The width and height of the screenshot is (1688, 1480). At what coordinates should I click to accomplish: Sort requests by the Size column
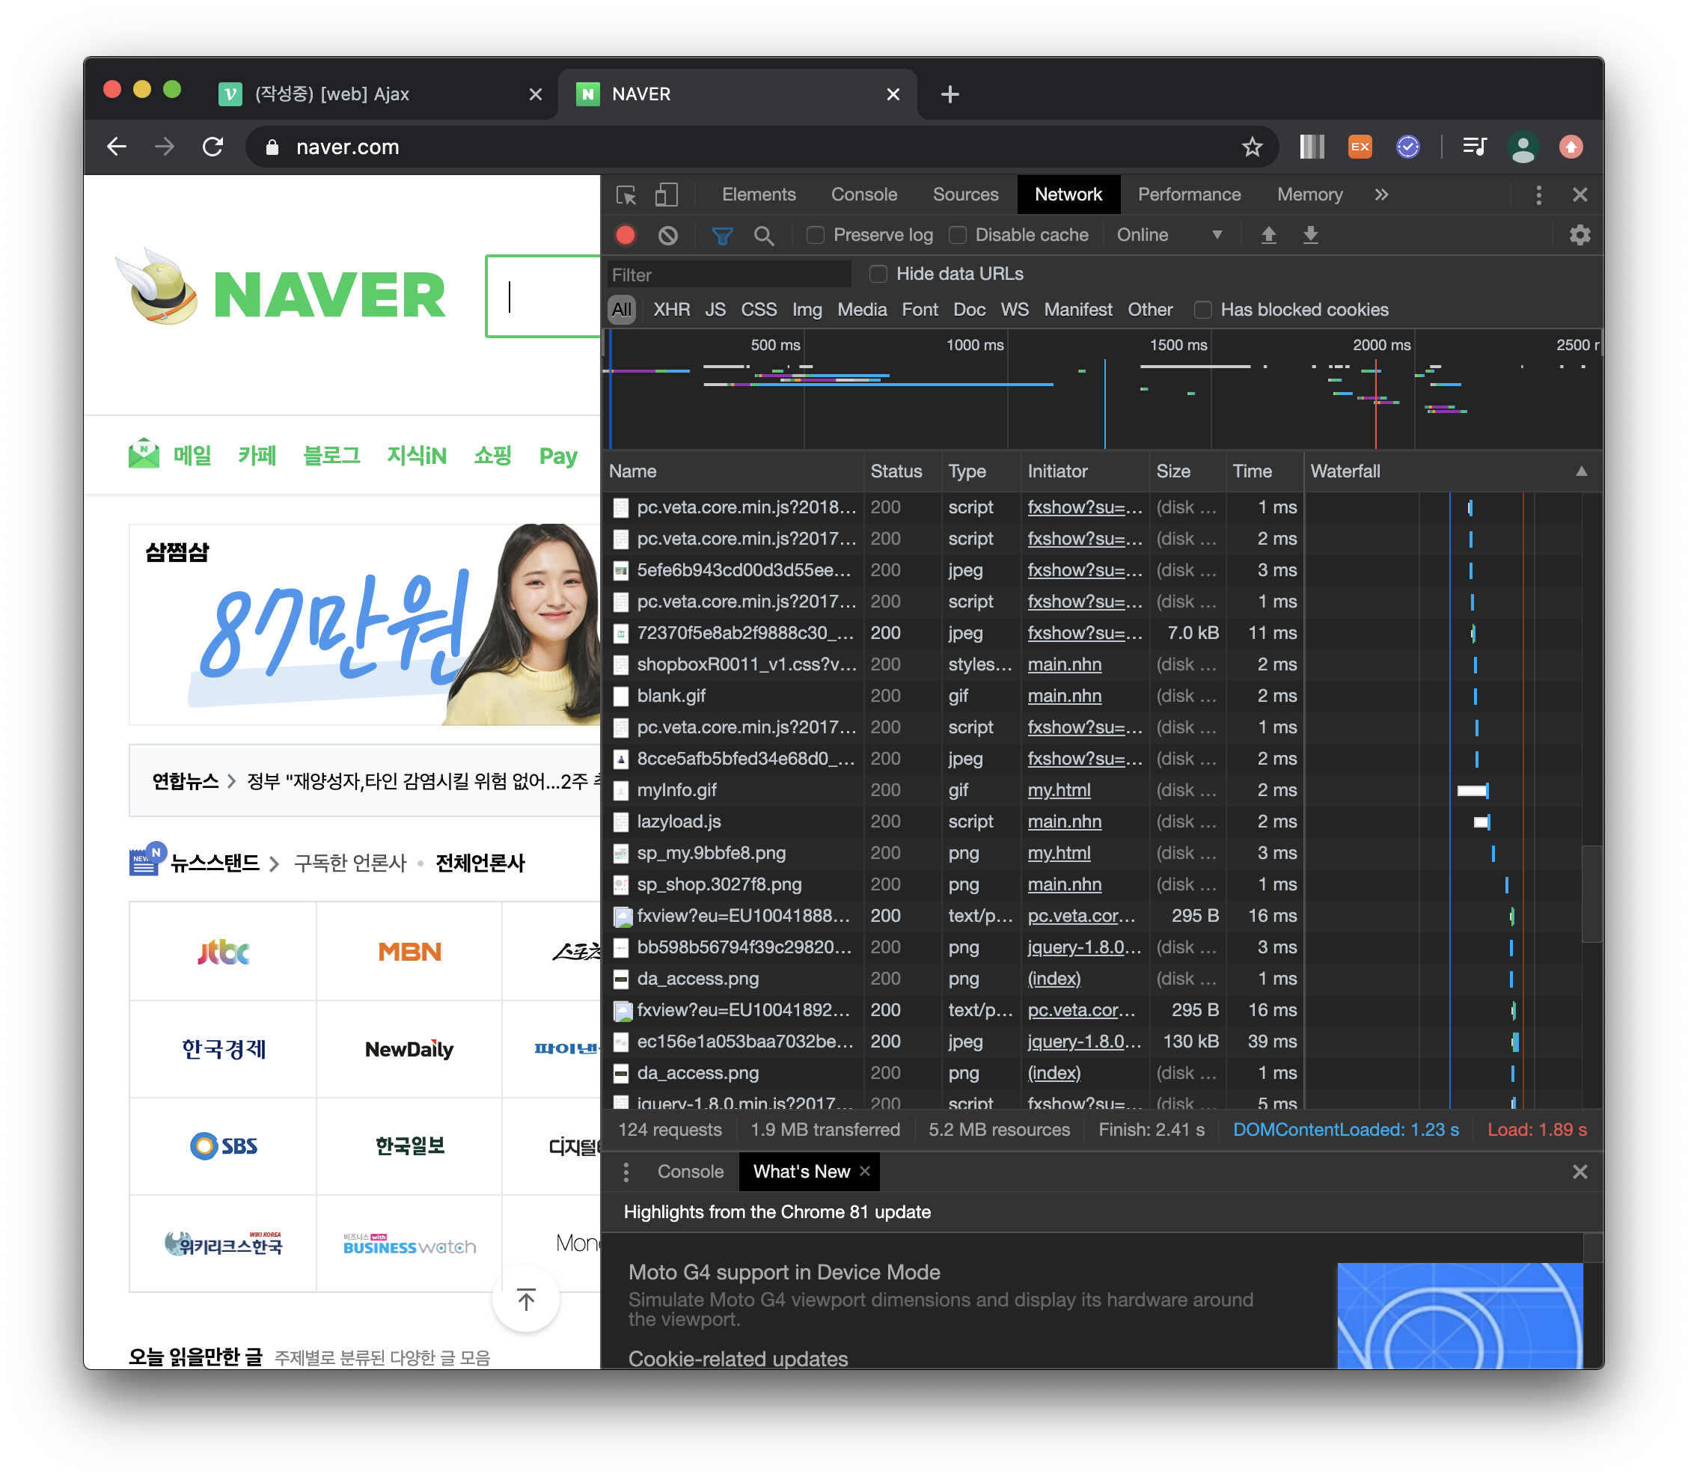click(x=1187, y=471)
